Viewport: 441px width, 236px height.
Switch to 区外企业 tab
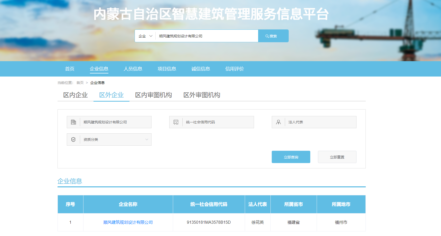coord(111,95)
